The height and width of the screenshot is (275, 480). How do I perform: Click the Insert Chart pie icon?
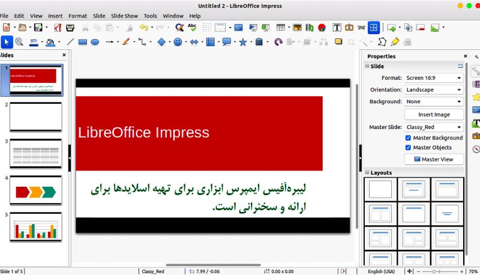click(322, 28)
